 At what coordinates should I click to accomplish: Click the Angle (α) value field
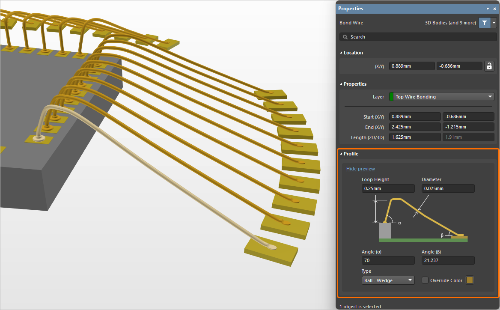click(x=388, y=260)
